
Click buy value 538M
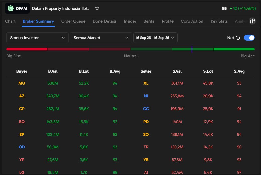point(53,83)
